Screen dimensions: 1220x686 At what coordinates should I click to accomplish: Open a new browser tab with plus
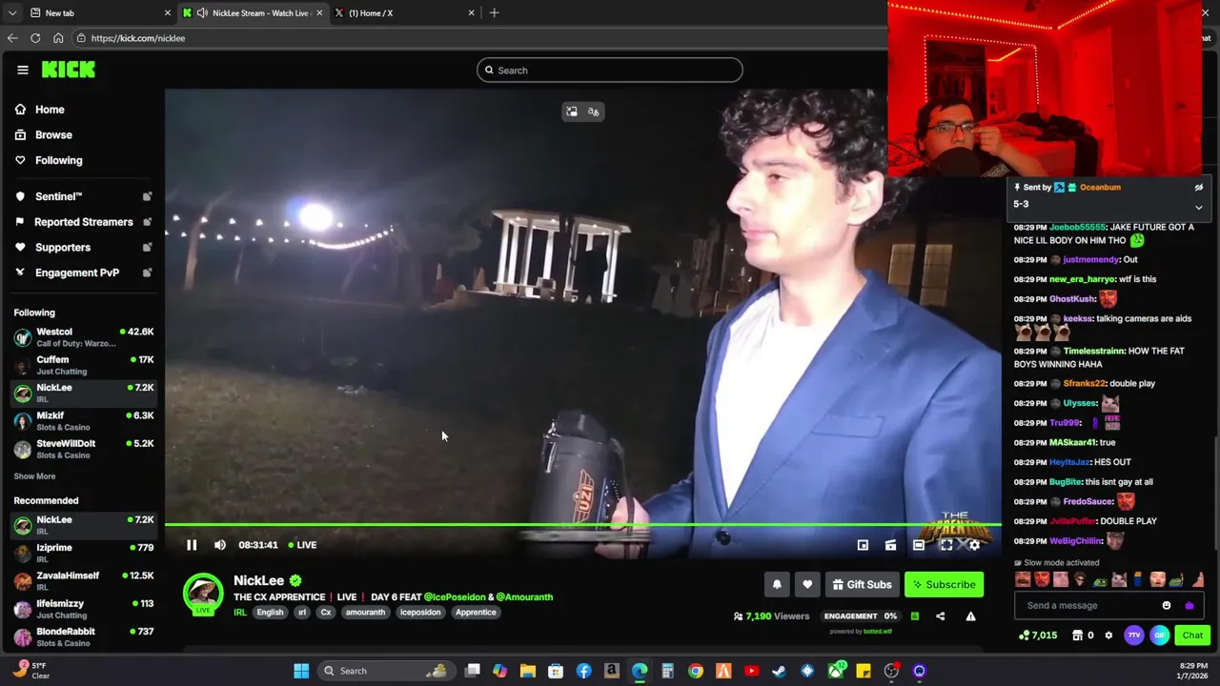494,13
